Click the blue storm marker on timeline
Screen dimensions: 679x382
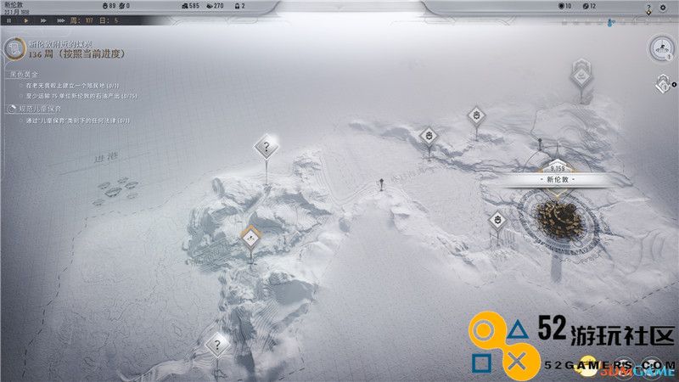tap(611, 21)
